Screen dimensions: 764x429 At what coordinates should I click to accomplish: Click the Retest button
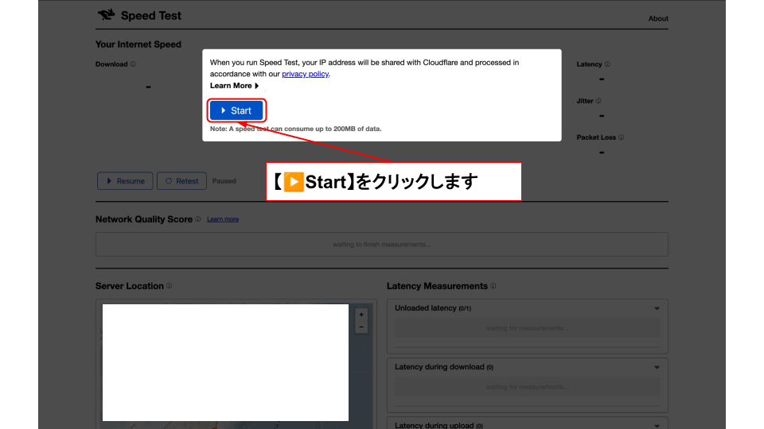tap(181, 181)
